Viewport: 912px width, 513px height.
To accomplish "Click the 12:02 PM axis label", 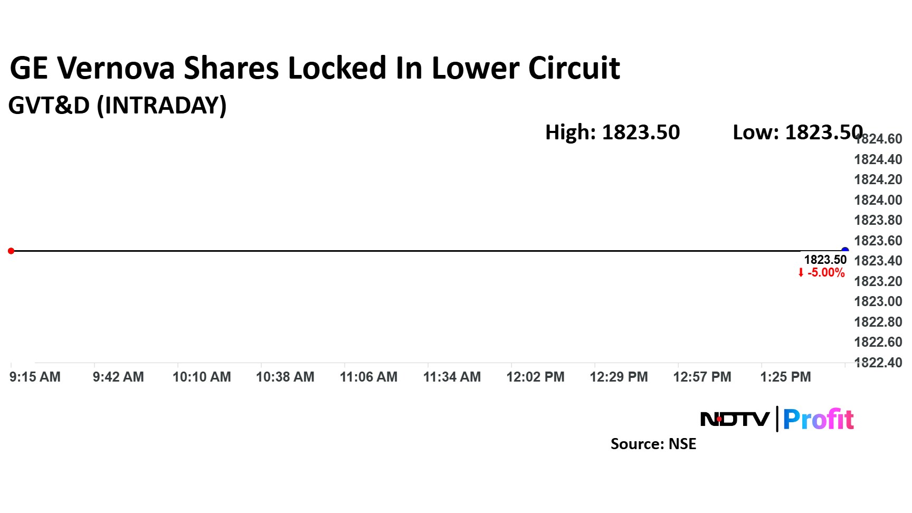I will click(x=535, y=377).
